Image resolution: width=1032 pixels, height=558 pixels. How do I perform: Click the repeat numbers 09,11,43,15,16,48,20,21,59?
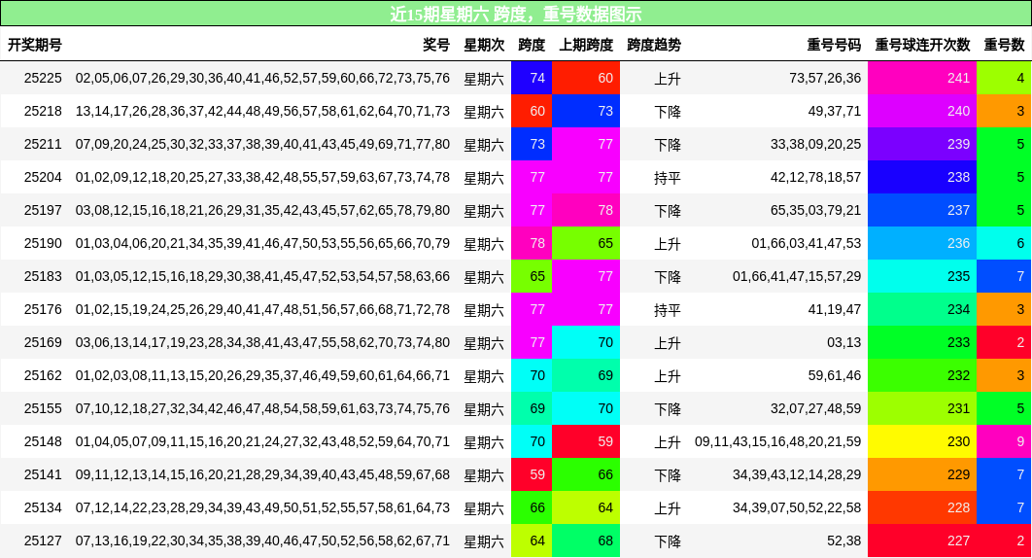pos(778,442)
